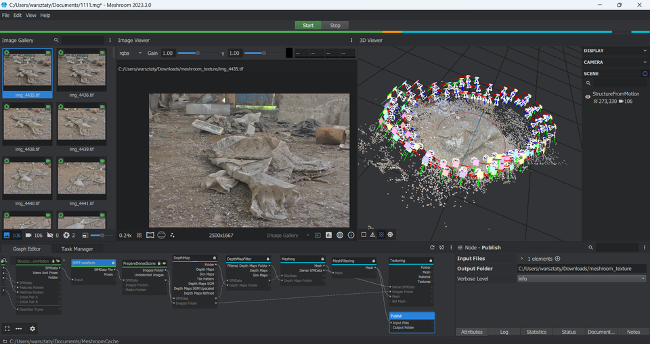Open the Statistics tab in Node panel

tap(536, 332)
